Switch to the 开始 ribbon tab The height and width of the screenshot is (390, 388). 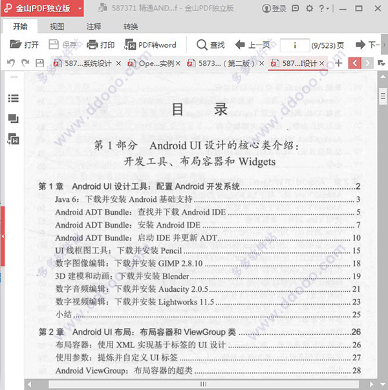(20, 27)
